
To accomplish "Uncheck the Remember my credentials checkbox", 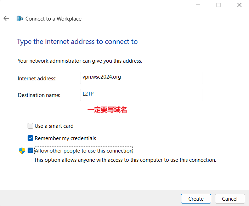I will pyautogui.click(x=30, y=138).
